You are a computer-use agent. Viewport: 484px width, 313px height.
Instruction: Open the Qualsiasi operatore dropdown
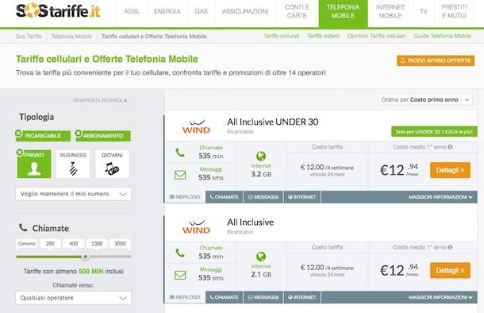[73, 298]
